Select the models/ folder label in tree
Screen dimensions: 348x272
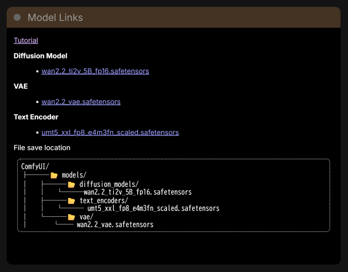point(74,175)
